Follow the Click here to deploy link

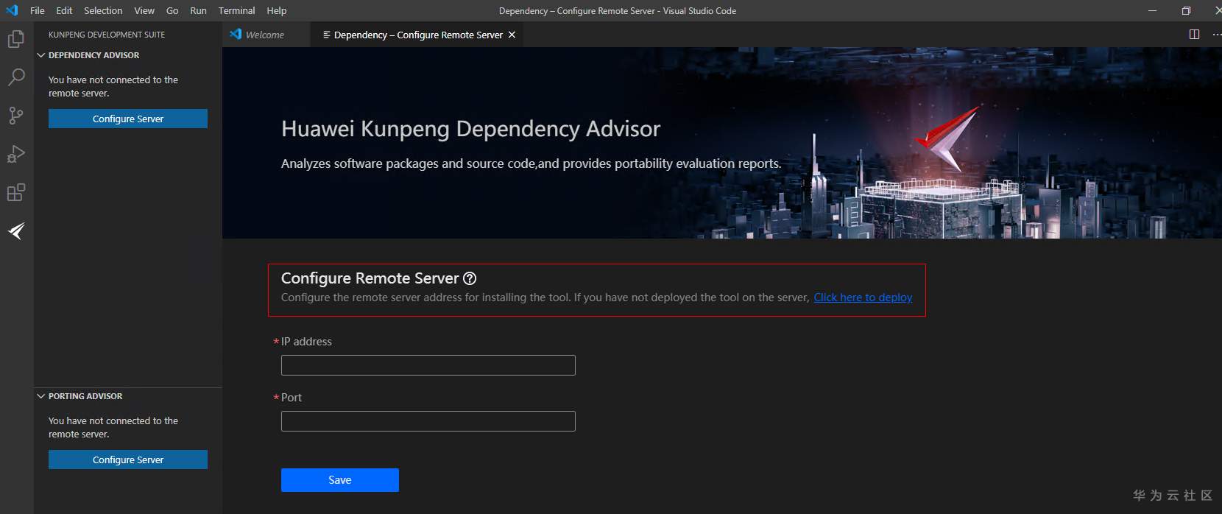point(863,298)
